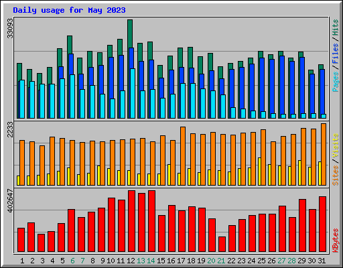Screen dimensions: 343x268
Task: Click the yellow Visits bar for day 16
Action: 169,175
